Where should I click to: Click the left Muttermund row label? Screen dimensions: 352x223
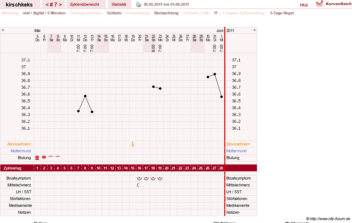point(21,151)
